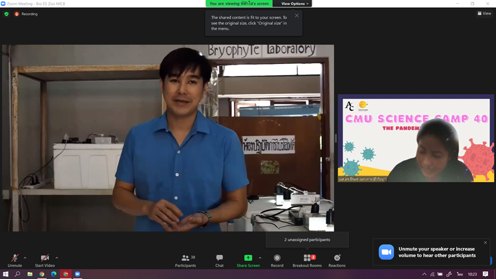Screen dimensions: 496x279
Task: Close the unmute speaker notification
Action: [485, 242]
